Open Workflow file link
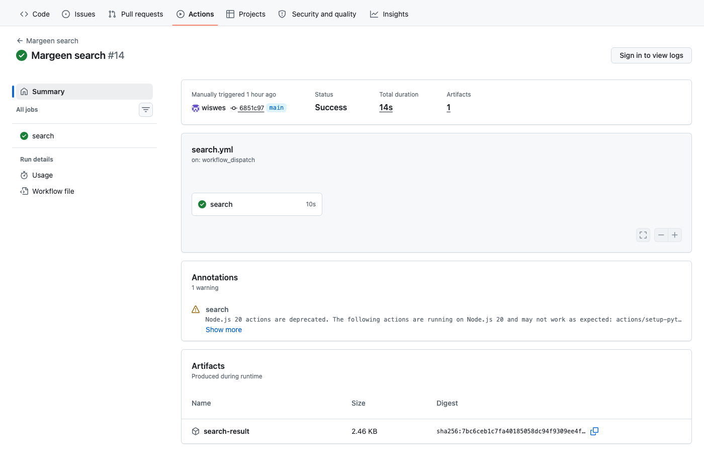Viewport: 704px width, 463px height. pos(84,191)
